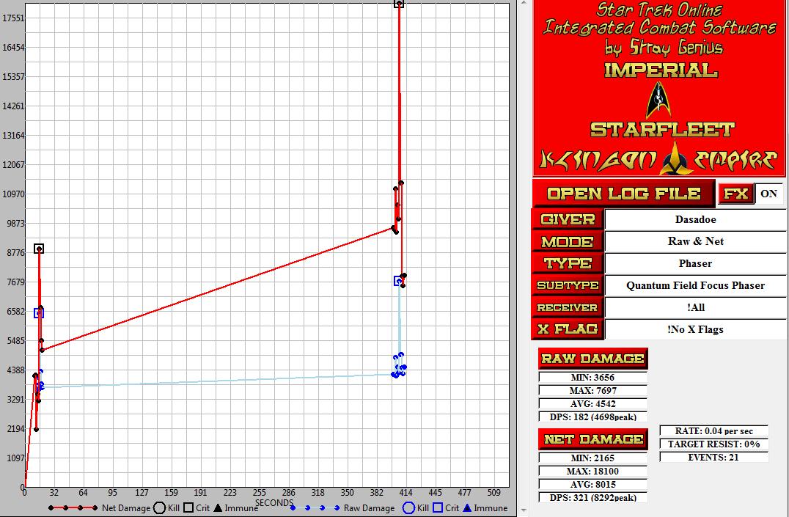Click the MODE button
This screenshot has height=517, width=789.
[567, 242]
